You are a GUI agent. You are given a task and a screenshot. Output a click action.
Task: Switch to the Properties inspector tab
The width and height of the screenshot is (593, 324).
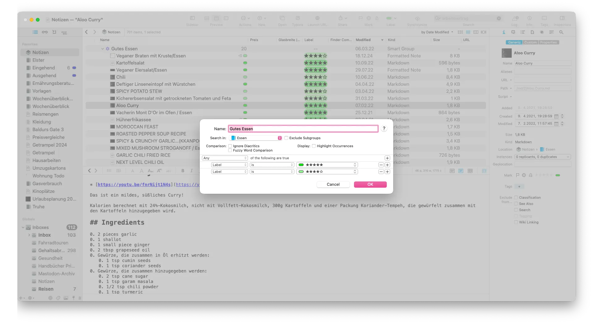pos(548,43)
